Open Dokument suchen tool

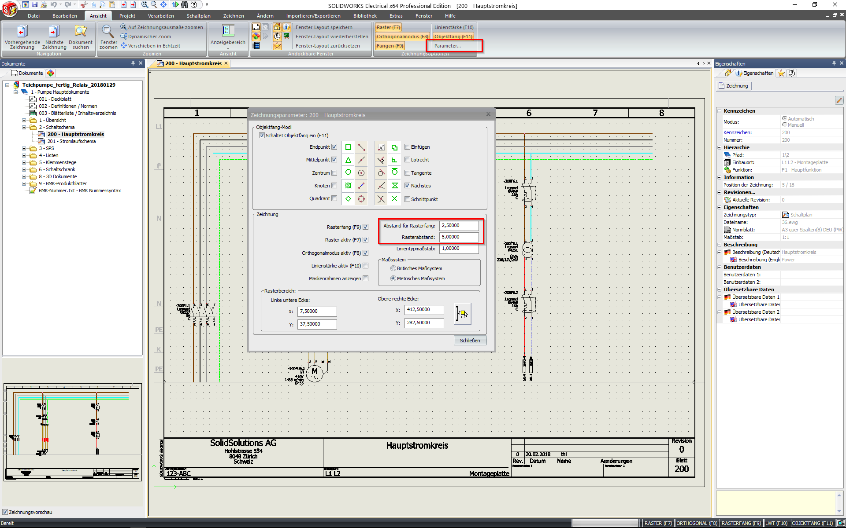coord(81,32)
